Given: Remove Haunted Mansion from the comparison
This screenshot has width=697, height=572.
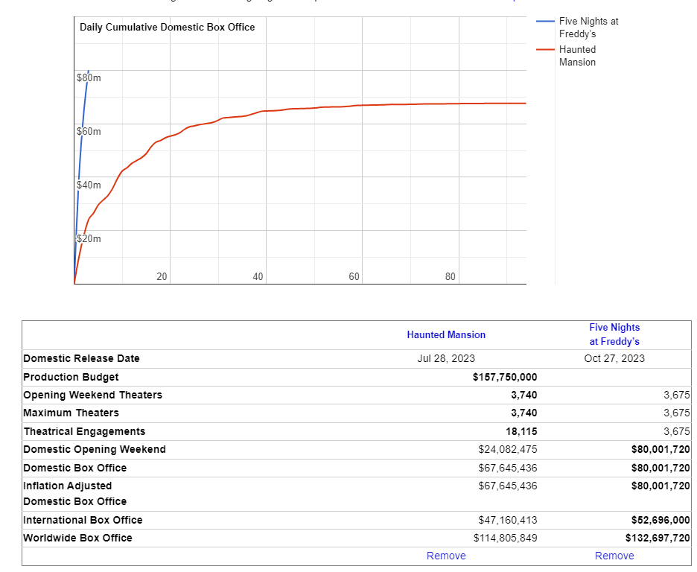Looking at the screenshot, I should (x=446, y=556).
